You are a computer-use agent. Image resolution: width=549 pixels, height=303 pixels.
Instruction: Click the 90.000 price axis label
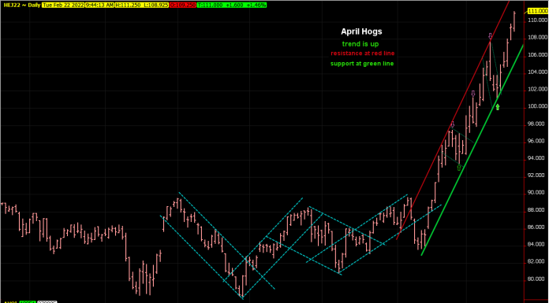click(537, 193)
